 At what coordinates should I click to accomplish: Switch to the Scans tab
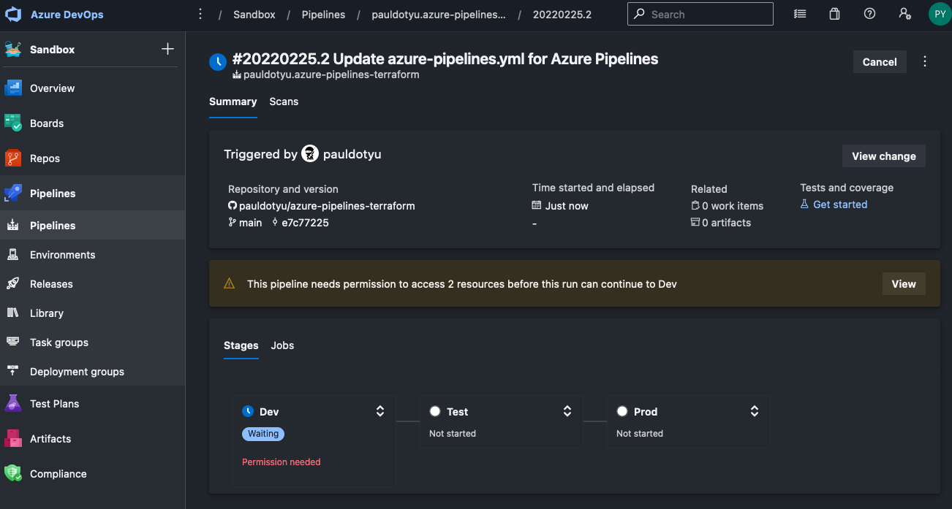[x=284, y=102]
